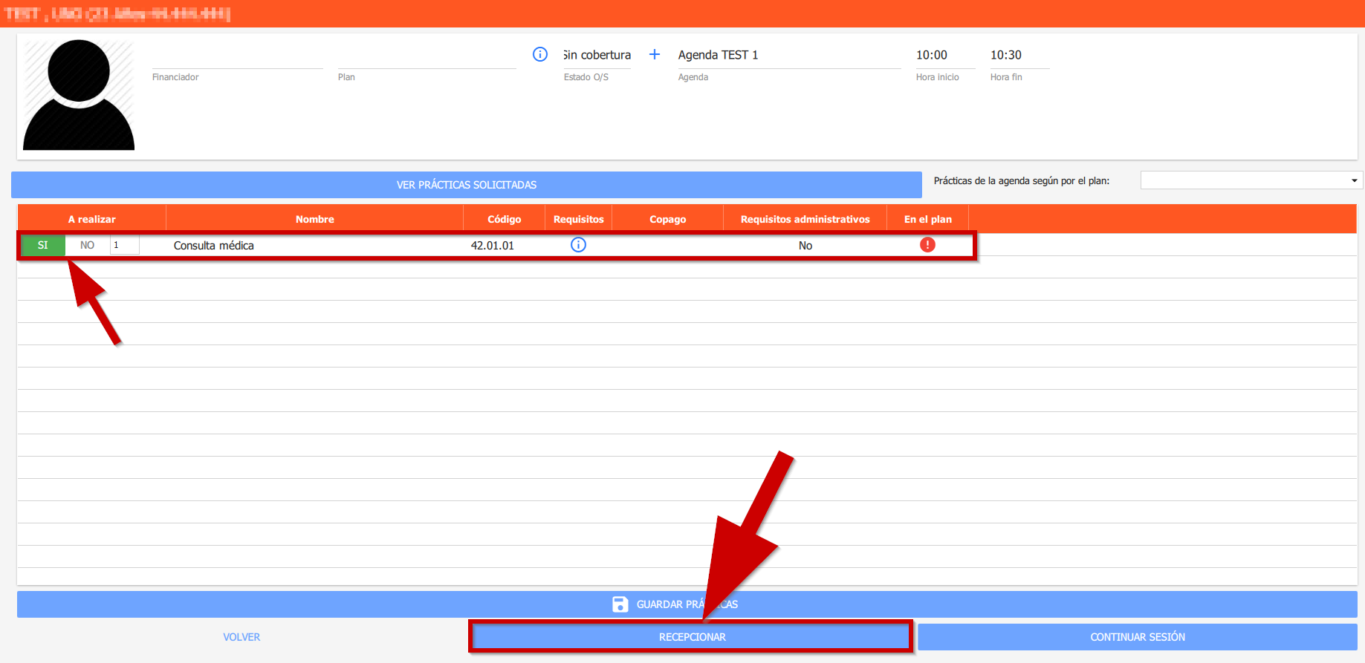Click the red alert icon under En el plan
The image size is (1365, 663).
[927, 245]
